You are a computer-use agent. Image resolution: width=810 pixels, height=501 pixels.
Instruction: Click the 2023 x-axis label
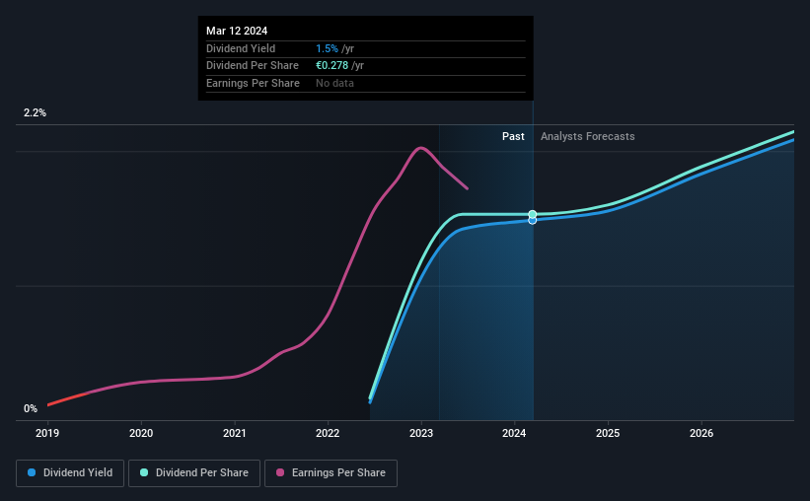coord(421,433)
